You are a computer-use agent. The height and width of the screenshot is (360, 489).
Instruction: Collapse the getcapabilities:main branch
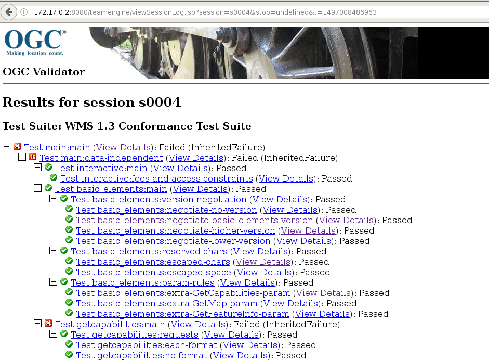click(x=38, y=324)
